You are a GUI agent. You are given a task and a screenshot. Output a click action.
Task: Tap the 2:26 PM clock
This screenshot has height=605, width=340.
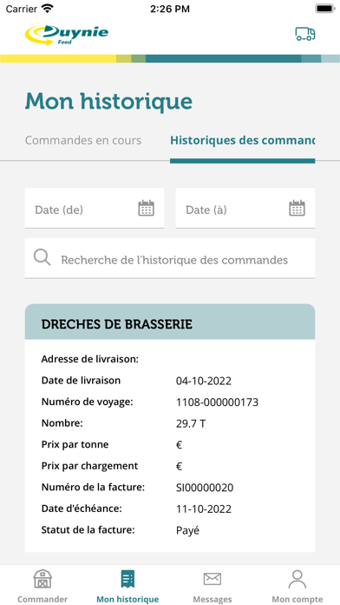170,9
